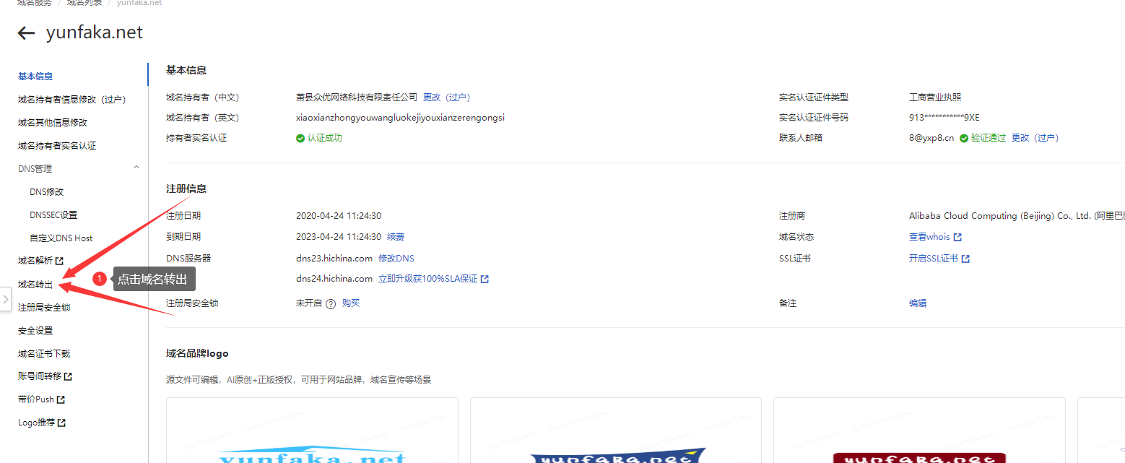The width and height of the screenshot is (1125, 463).
Task: Click the 修改DNS link
Action: [x=396, y=259]
